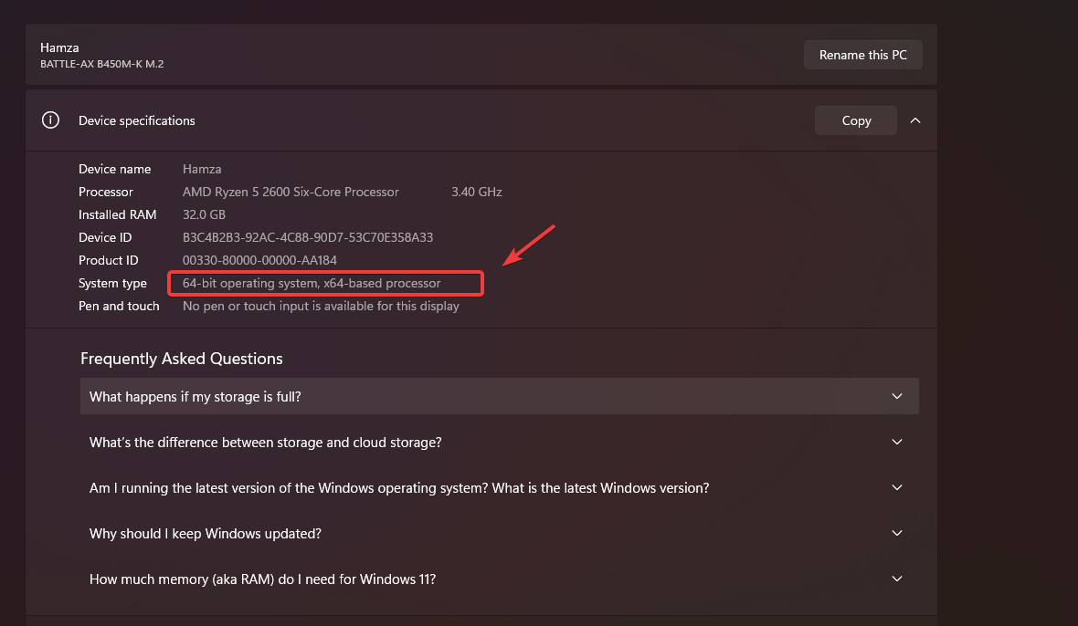1078x626 pixels.
Task: Click the Device ID value text
Action: (x=307, y=237)
